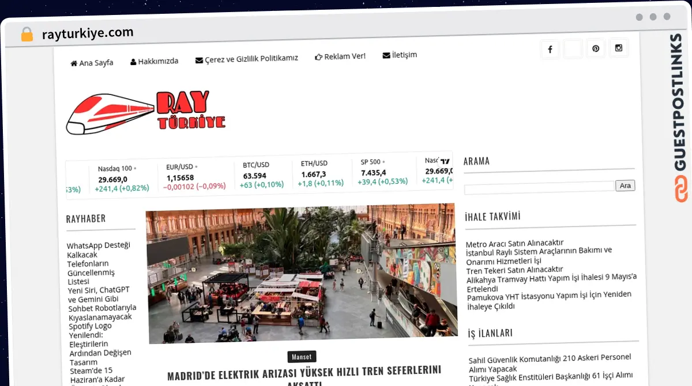692x386 pixels.
Task: Click the rayturkiye.com address text
Action: (88, 33)
